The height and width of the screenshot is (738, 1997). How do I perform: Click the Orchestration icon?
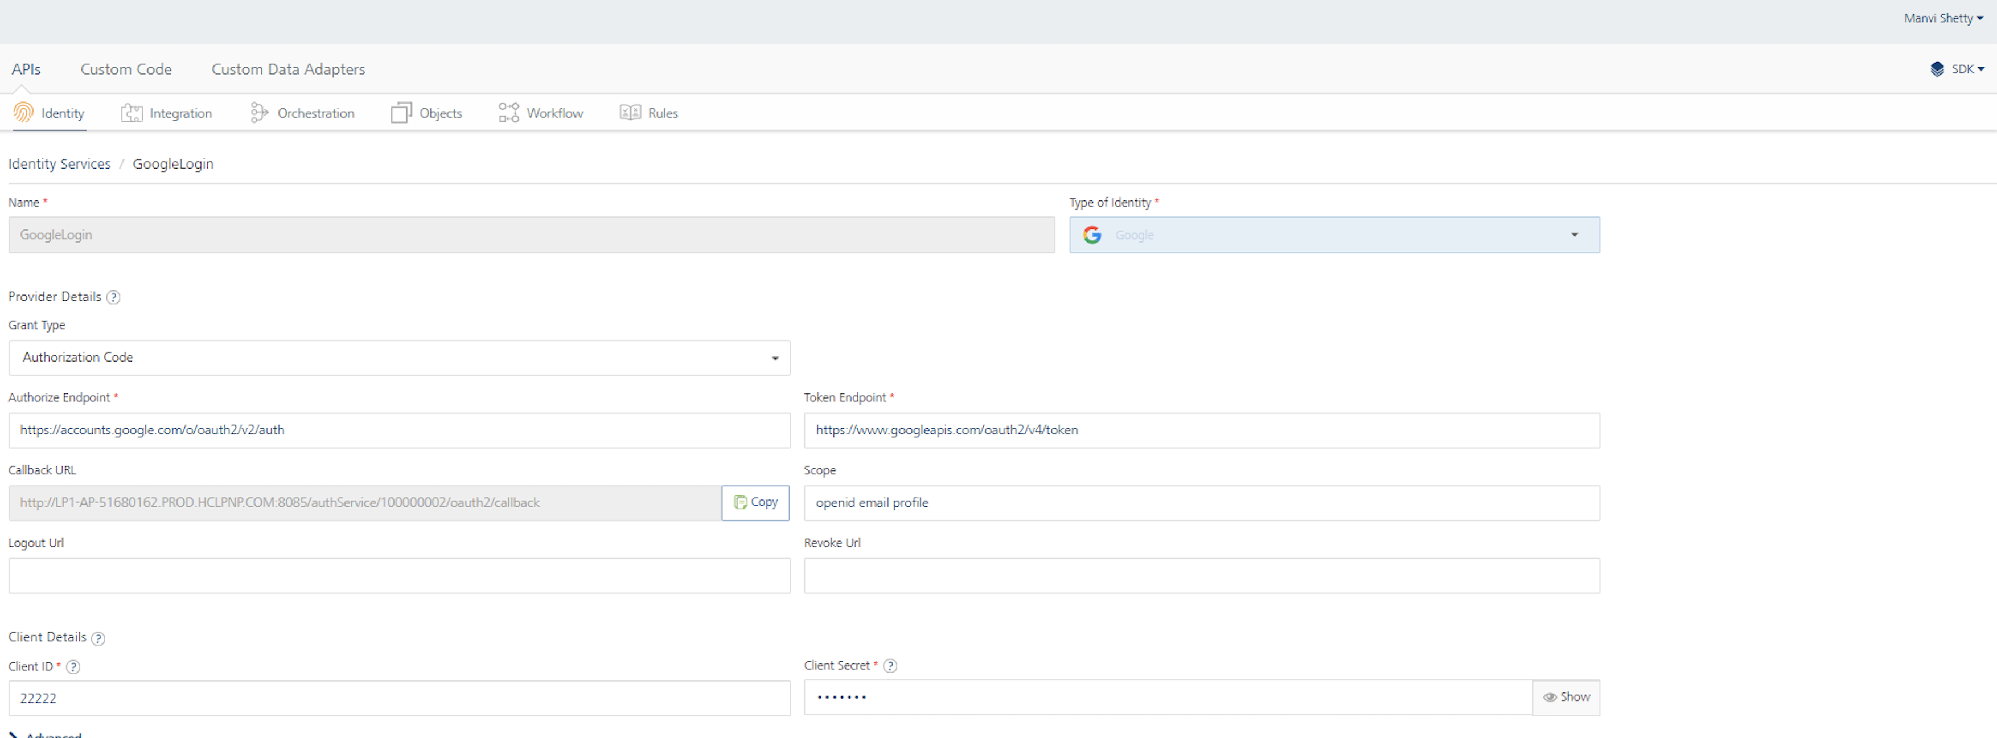pos(259,113)
